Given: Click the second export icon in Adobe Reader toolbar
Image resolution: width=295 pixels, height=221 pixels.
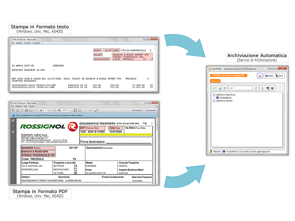Looking at the screenshot, I should point(18,110).
